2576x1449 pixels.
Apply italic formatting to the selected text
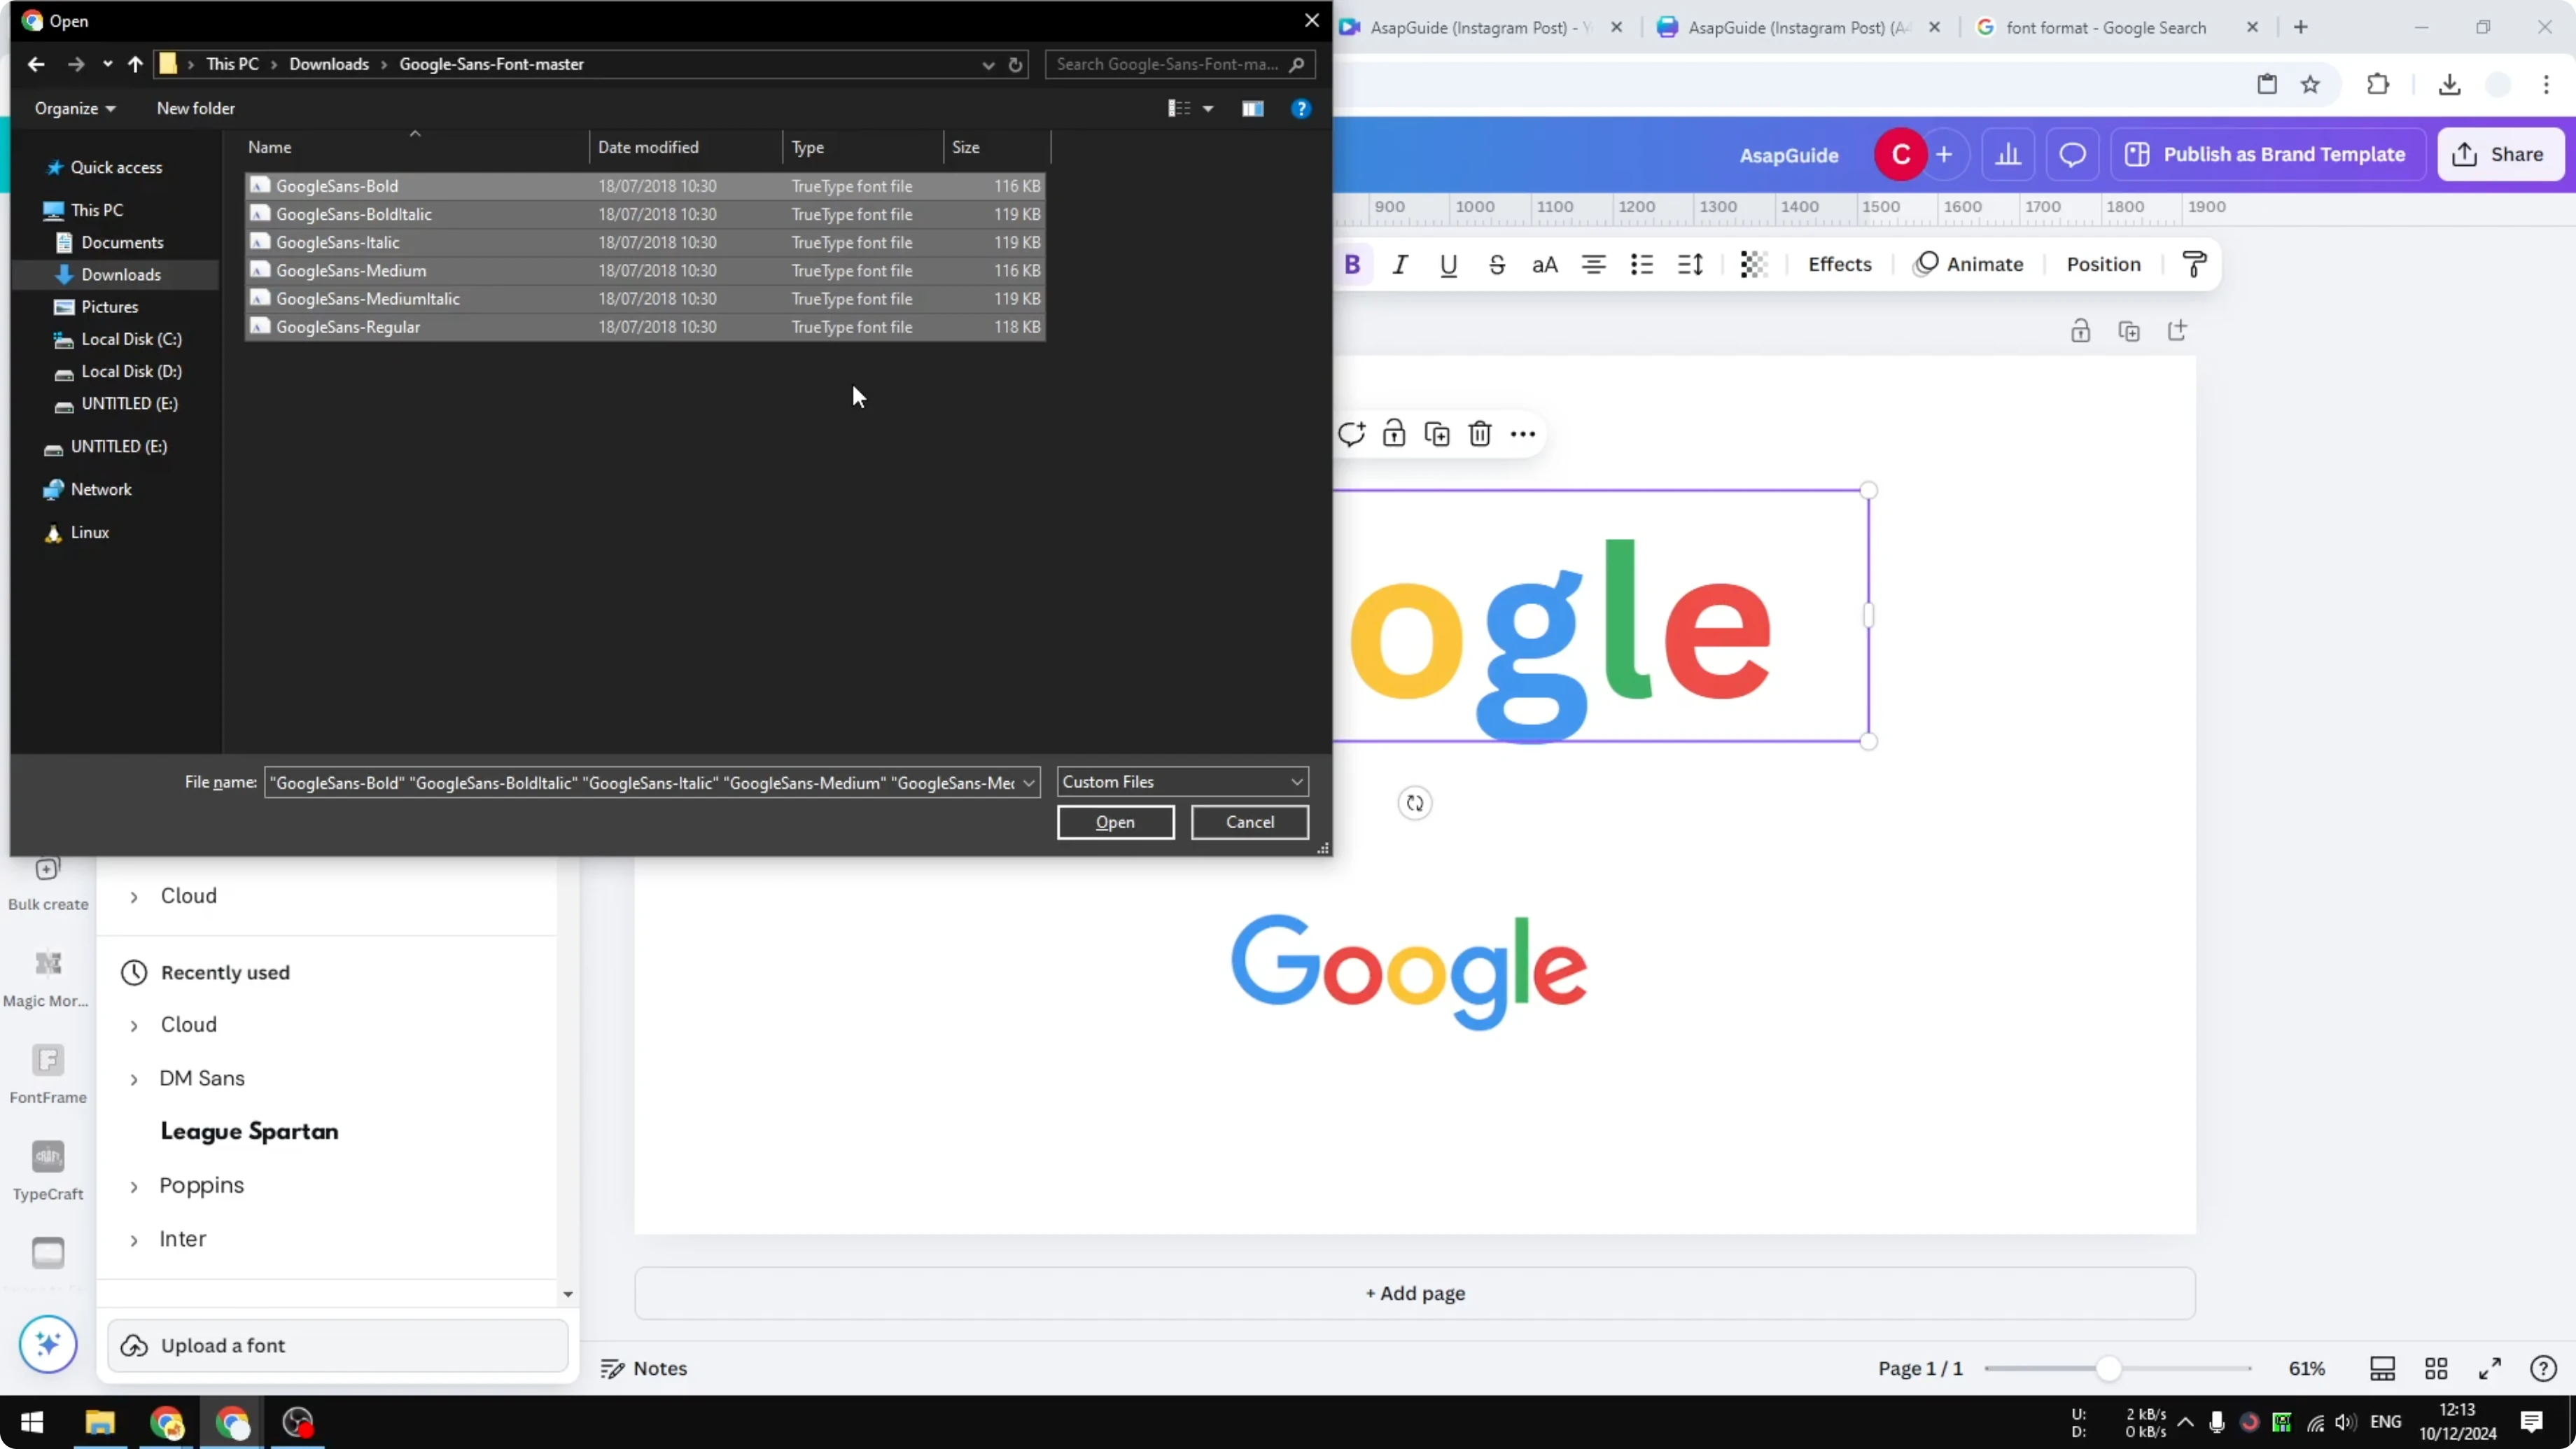1400,264
